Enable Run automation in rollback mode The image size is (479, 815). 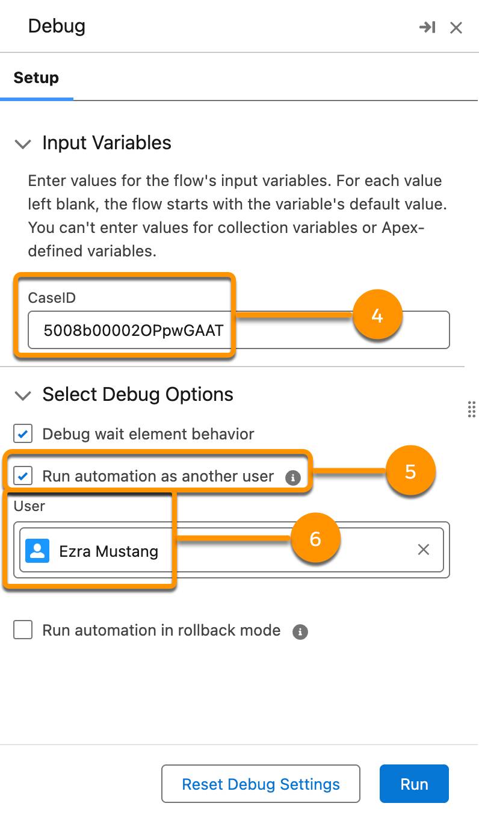click(x=22, y=630)
